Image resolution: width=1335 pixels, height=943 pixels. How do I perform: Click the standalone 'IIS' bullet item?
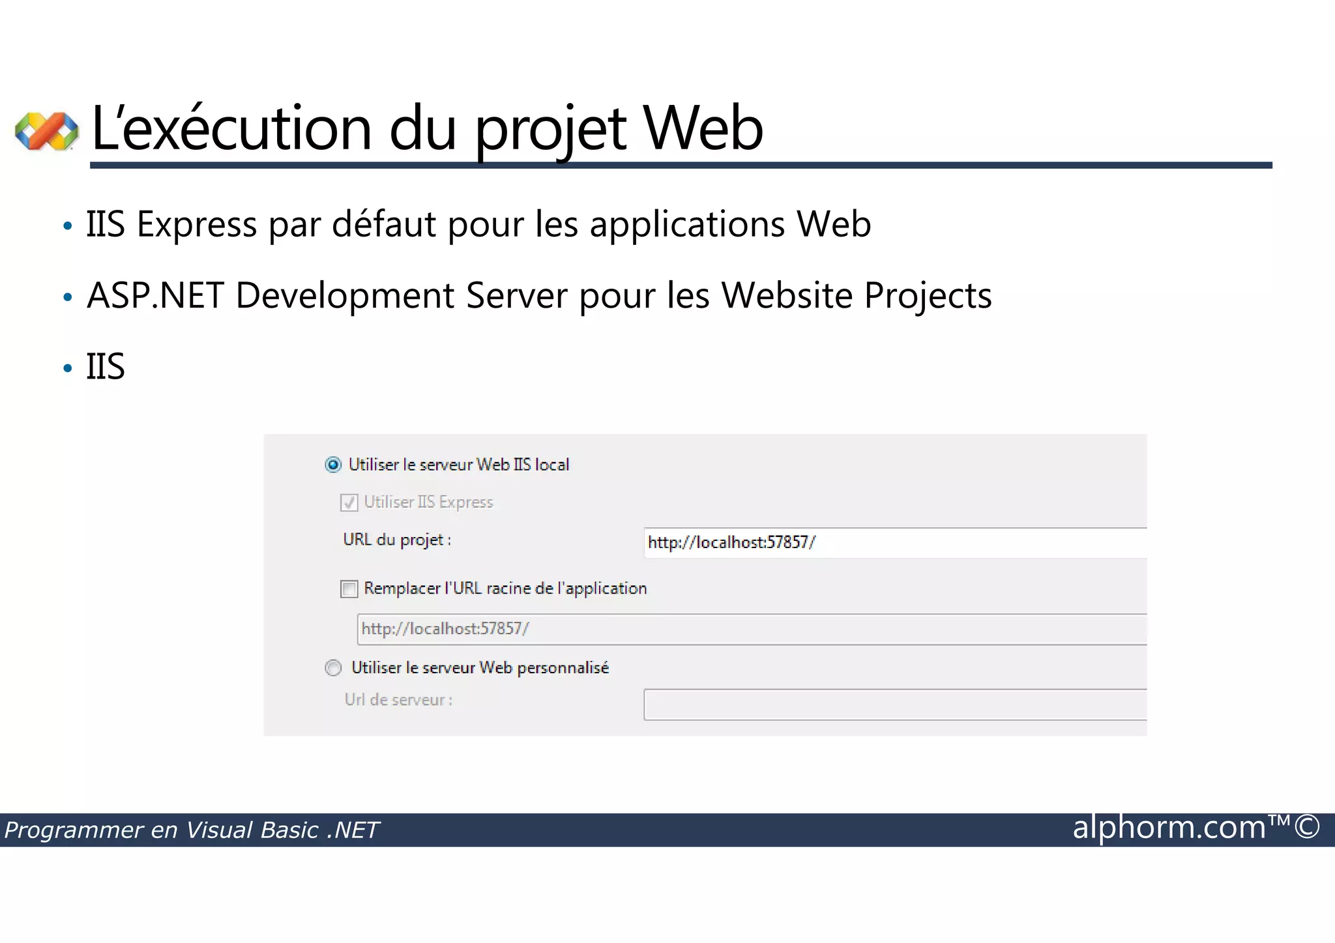(105, 366)
